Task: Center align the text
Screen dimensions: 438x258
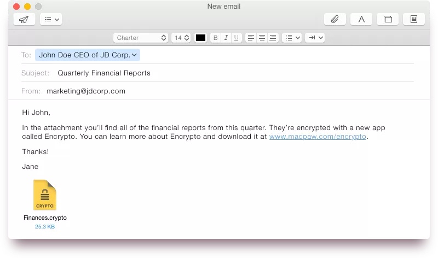Action: (x=262, y=38)
